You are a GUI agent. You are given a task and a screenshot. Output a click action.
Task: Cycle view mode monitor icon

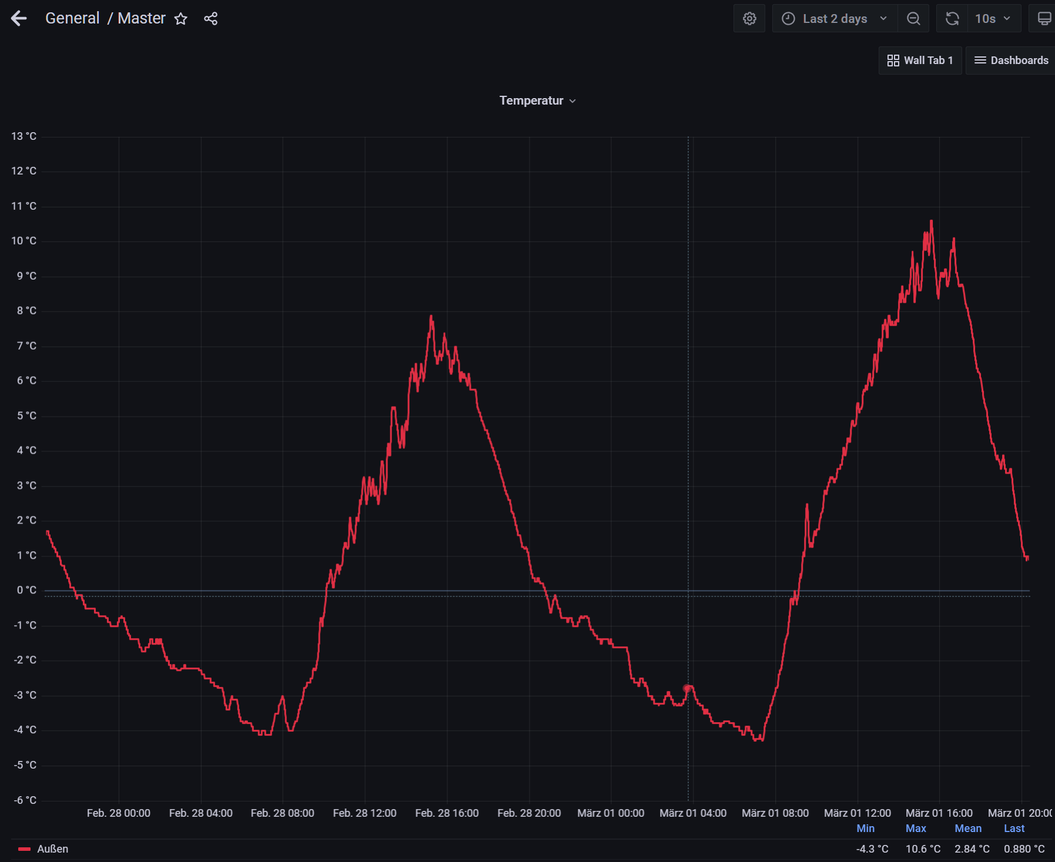tap(1044, 19)
